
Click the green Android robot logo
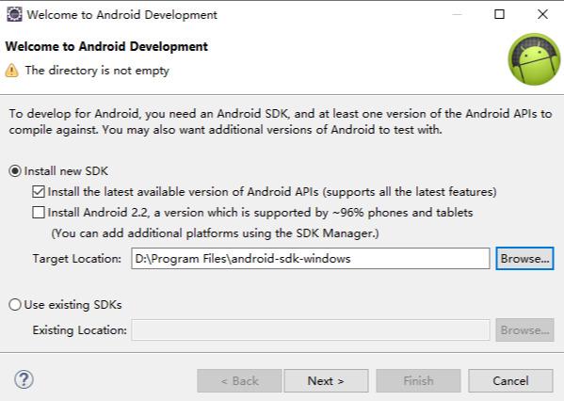point(534,59)
